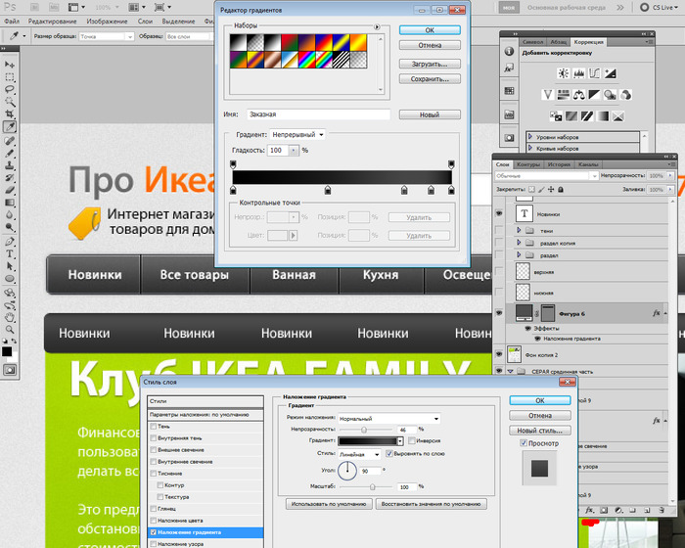This screenshot has width=685, height=548.
Task: Toggle Quick Mask mode
Action: pyautogui.click(x=9, y=370)
